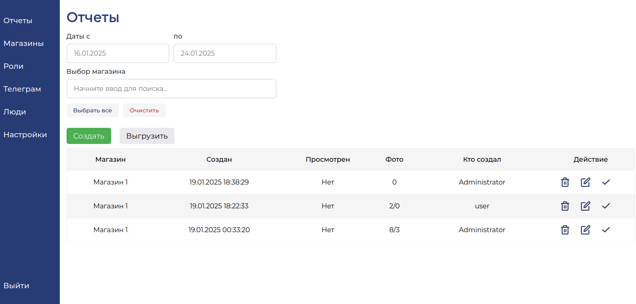Mark the user's report as viewed
Image resolution: width=636 pixels, height=304 pixels.
click(x=606, y=206)
